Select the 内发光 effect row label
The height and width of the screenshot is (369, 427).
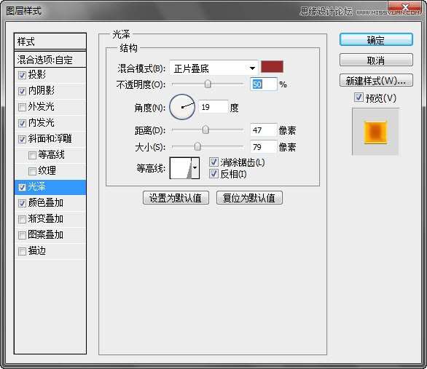coord(41,123)
